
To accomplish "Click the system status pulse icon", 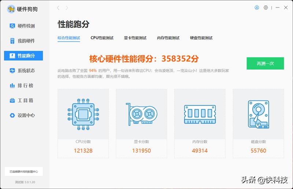I will point(12,70).
